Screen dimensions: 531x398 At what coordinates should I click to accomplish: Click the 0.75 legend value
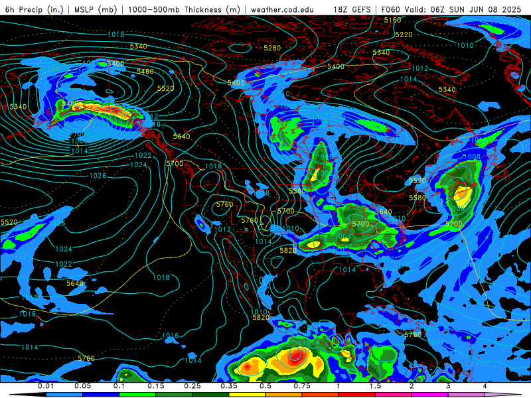click(x=302, y=386)
